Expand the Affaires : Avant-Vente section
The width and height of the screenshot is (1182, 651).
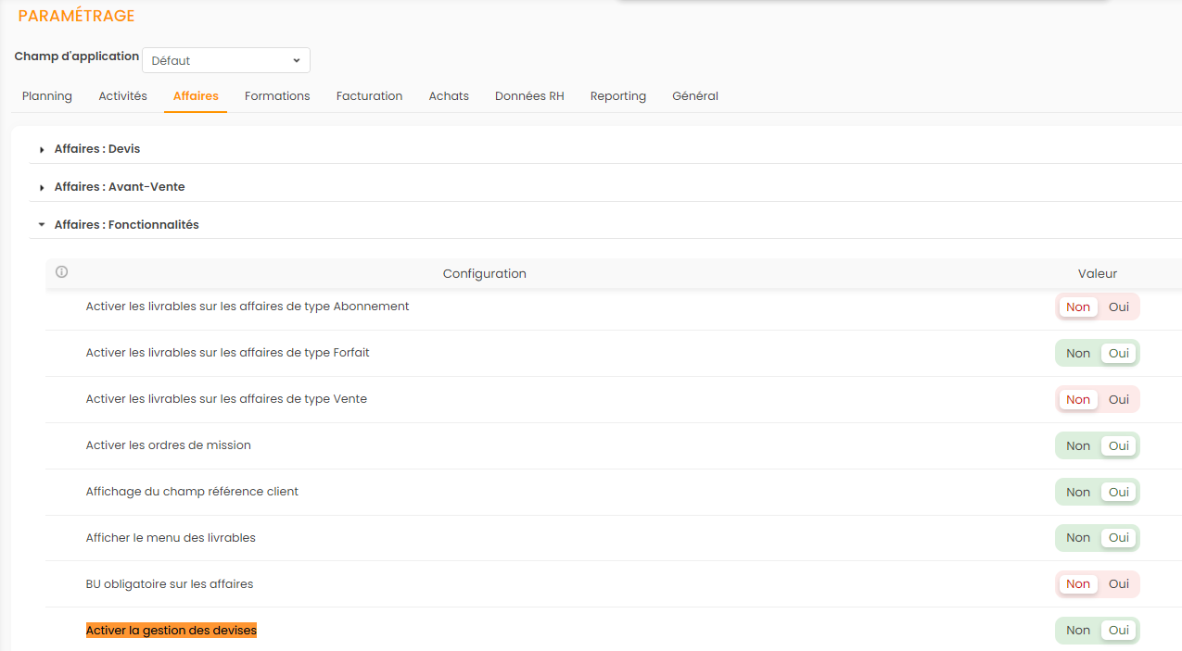119,186
